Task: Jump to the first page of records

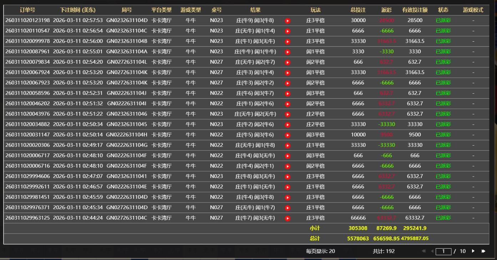Action: pos(424,251)
